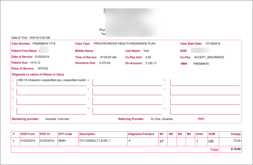Select the total amount $ 75.00
The image size is (253, 165).
point(236,149)
